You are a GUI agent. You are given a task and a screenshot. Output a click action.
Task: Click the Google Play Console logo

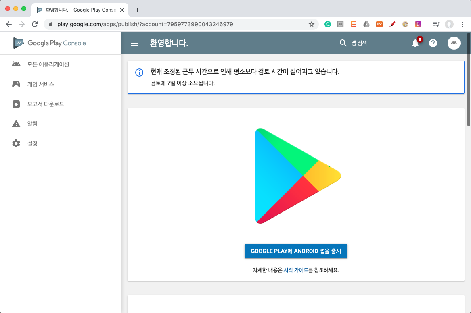pos(50,43)
